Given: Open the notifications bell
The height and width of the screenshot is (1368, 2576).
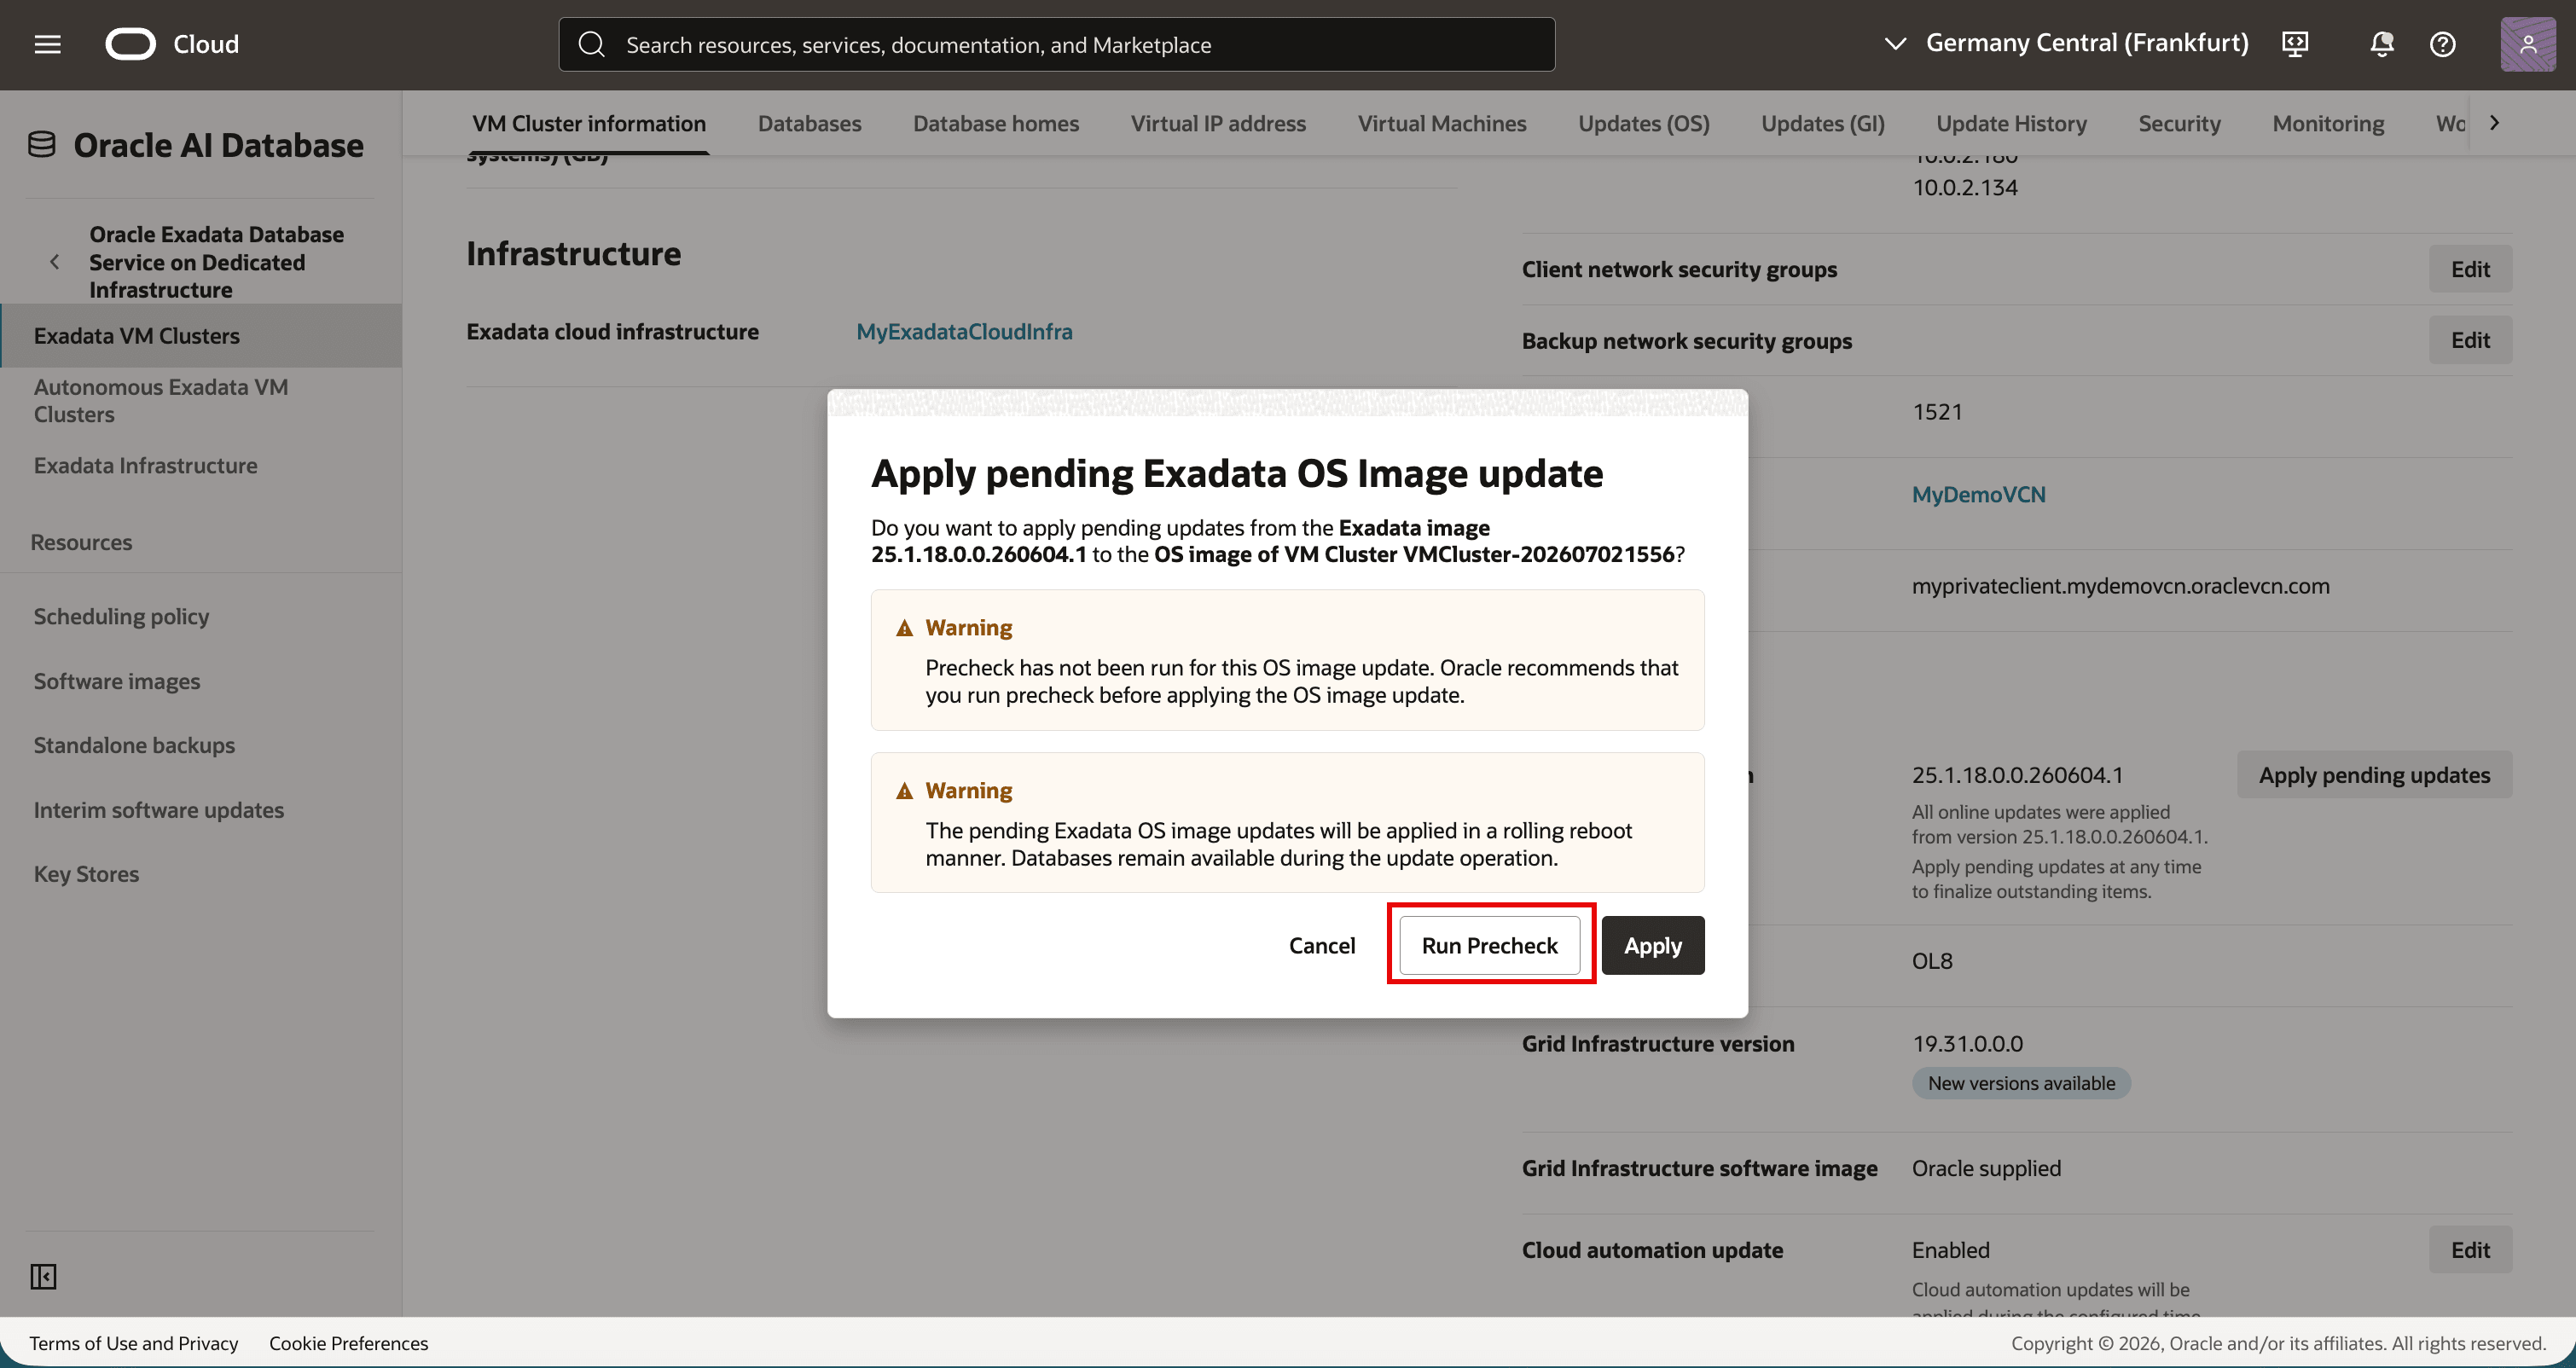Looking at the screenshot, I should pos(2382,44).
